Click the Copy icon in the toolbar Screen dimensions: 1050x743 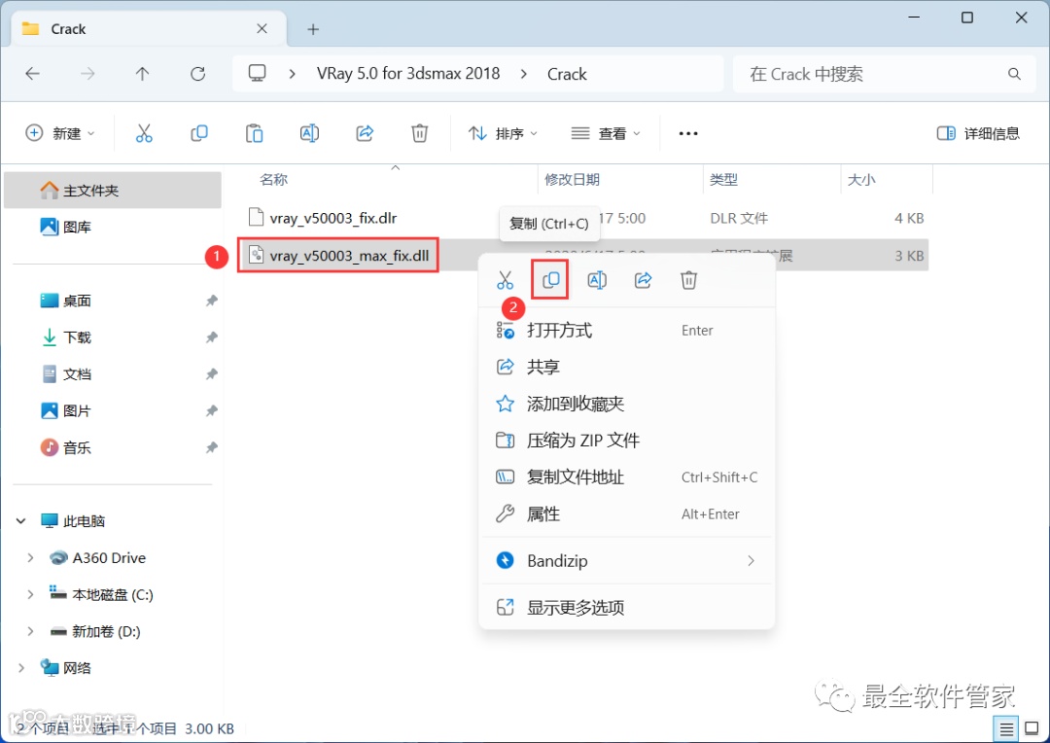[x=199, y=133]
